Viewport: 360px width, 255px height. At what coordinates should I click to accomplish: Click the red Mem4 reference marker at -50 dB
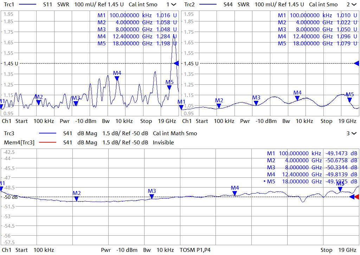pos(357,197)
